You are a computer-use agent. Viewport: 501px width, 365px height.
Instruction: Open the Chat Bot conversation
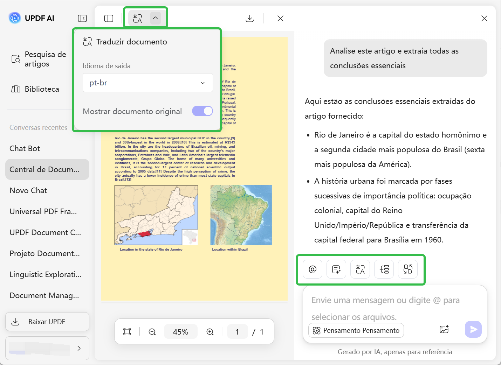point(47,148)
